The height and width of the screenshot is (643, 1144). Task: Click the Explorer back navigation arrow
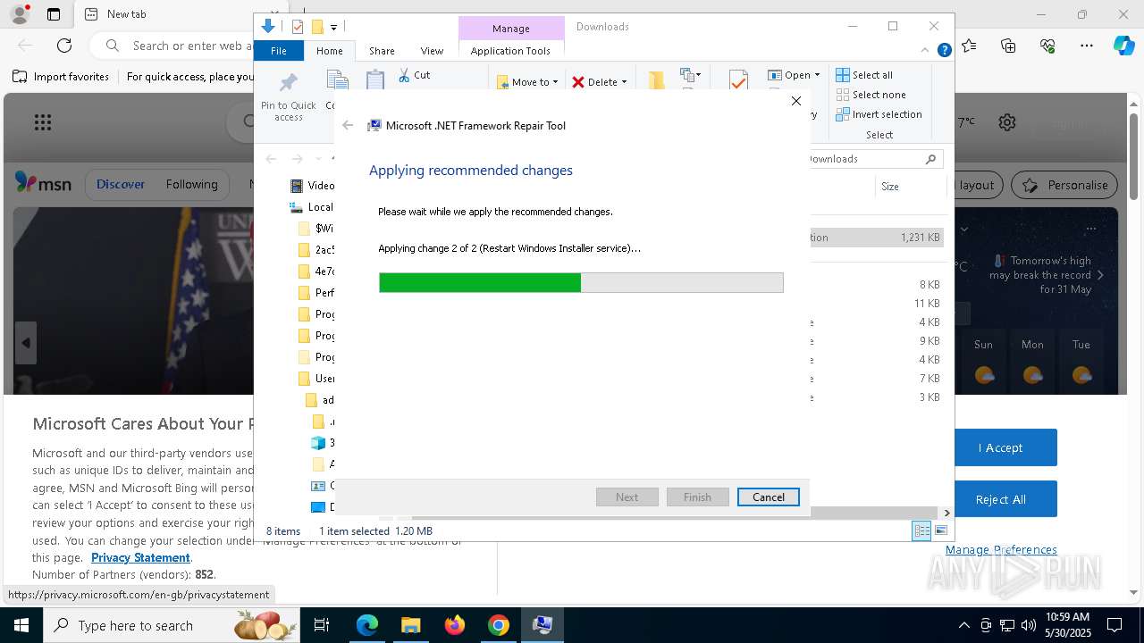(271, 159)
